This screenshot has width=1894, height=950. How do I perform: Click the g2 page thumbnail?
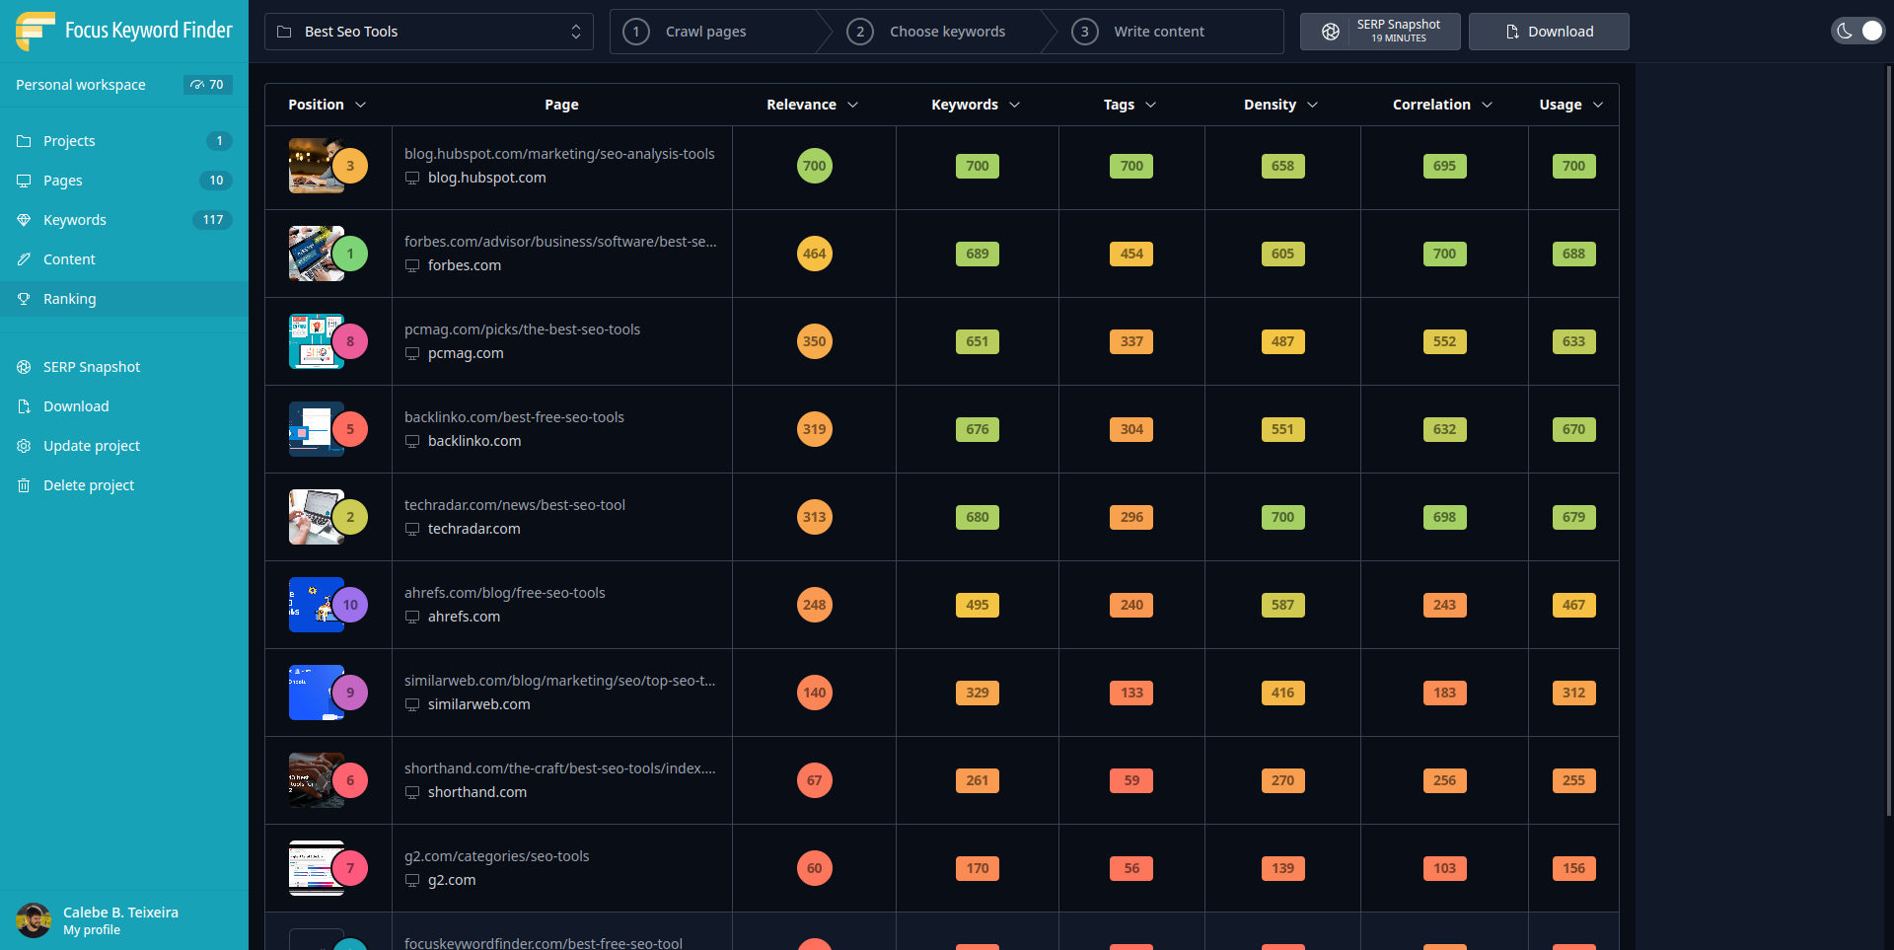pyautogui.click(x=317, y=868)
